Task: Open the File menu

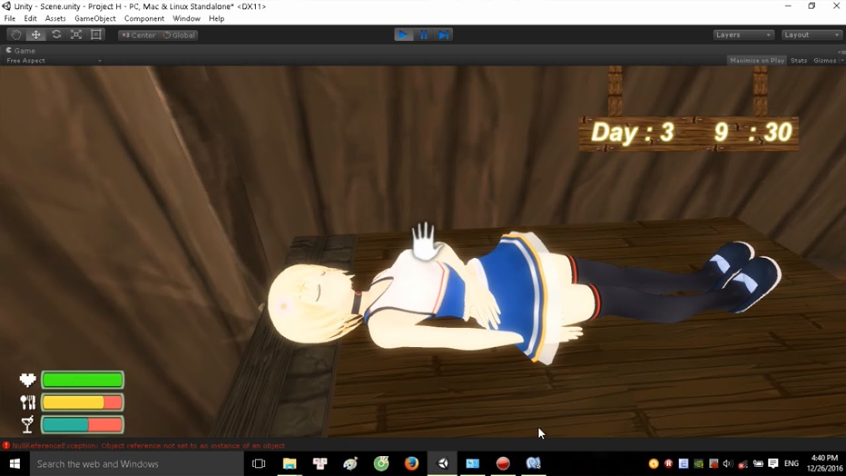Action: 10,19
